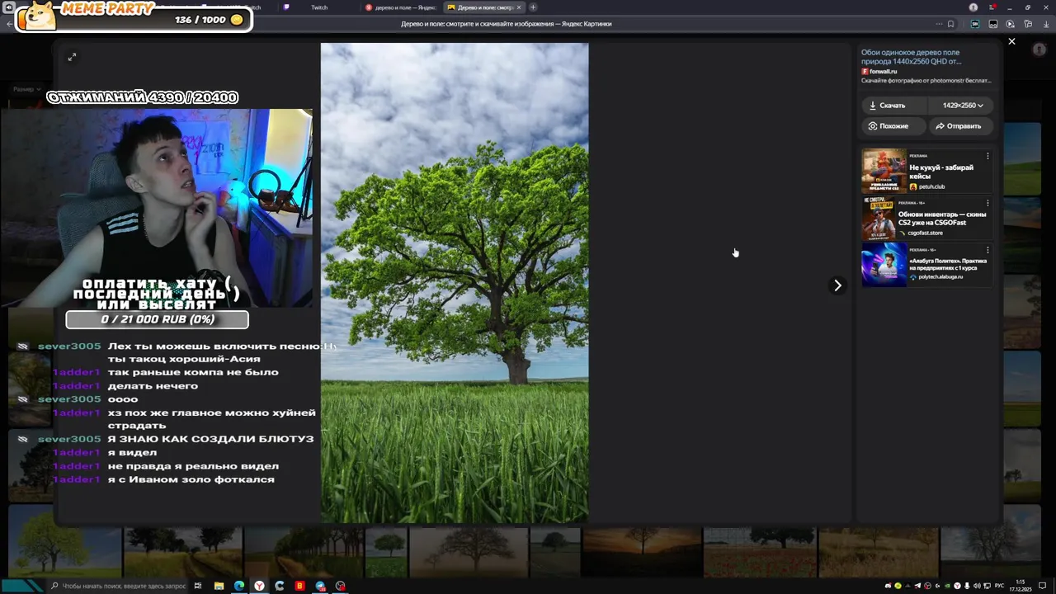Viewport: 1056px width, 594px height.
Task: Click chat message Я ЗНАЮ КАК СОЗДАЛИ БЛЮТУЗ
Action: 210,439
